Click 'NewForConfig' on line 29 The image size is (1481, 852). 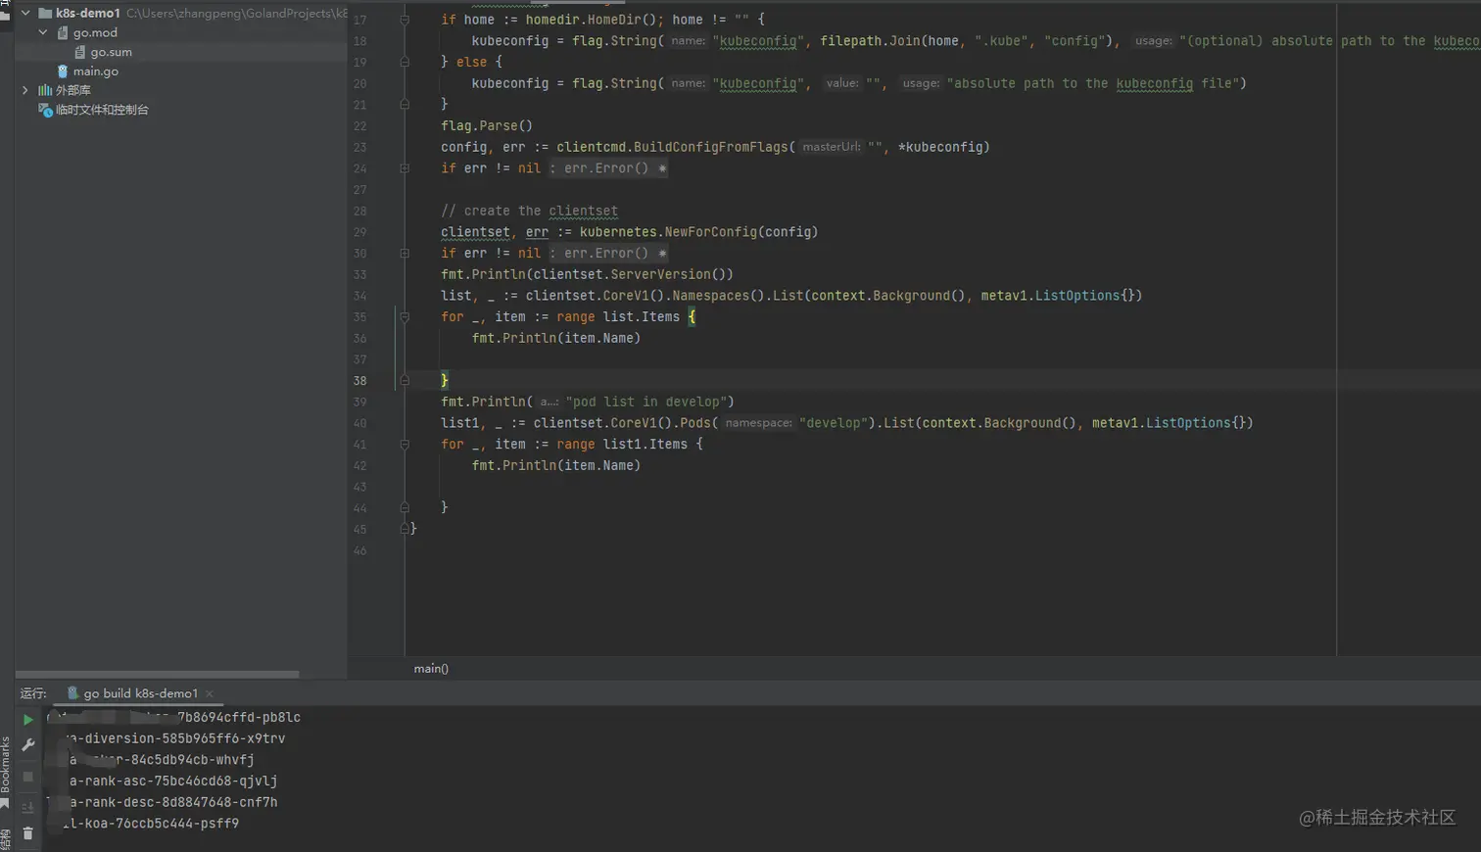(x=711, y=232)
